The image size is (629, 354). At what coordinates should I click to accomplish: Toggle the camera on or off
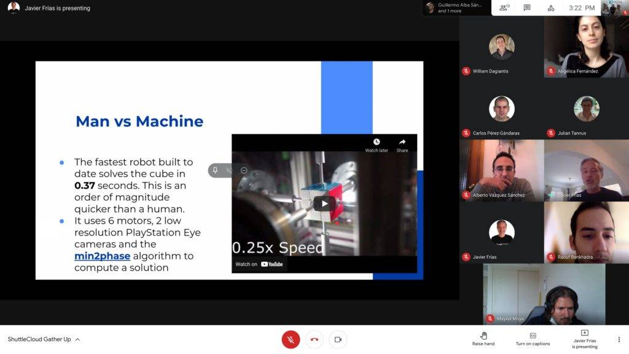338,339
